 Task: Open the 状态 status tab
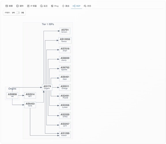(87, 6)
